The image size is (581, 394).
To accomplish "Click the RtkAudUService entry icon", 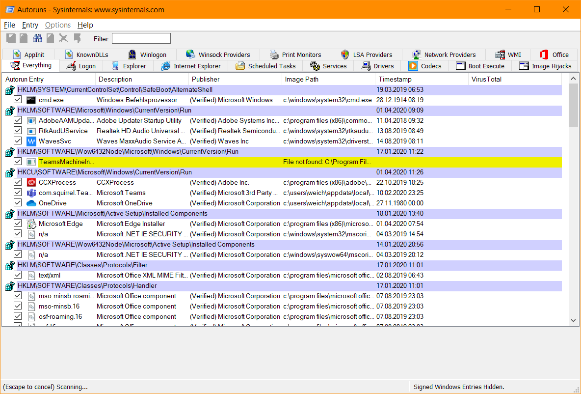I will (x=31, y=131).
